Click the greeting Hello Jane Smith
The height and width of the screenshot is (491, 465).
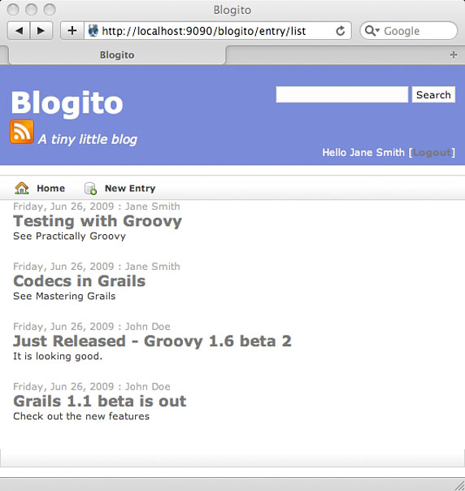coord(363,153)
